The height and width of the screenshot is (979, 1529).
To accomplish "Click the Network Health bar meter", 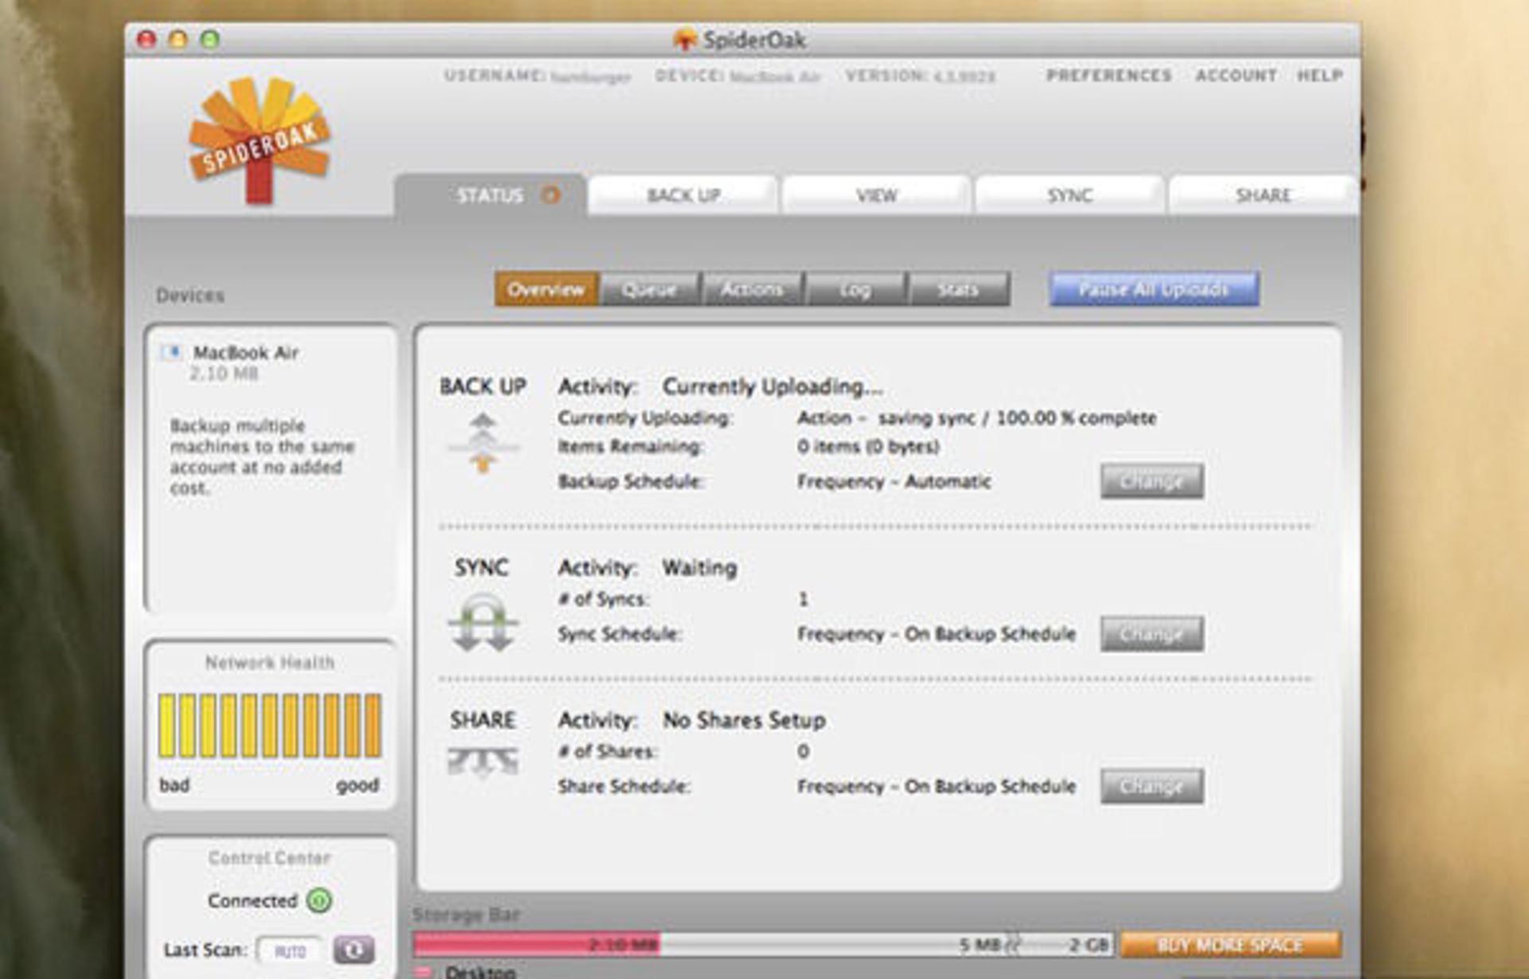I will click(x=270, y=725).
